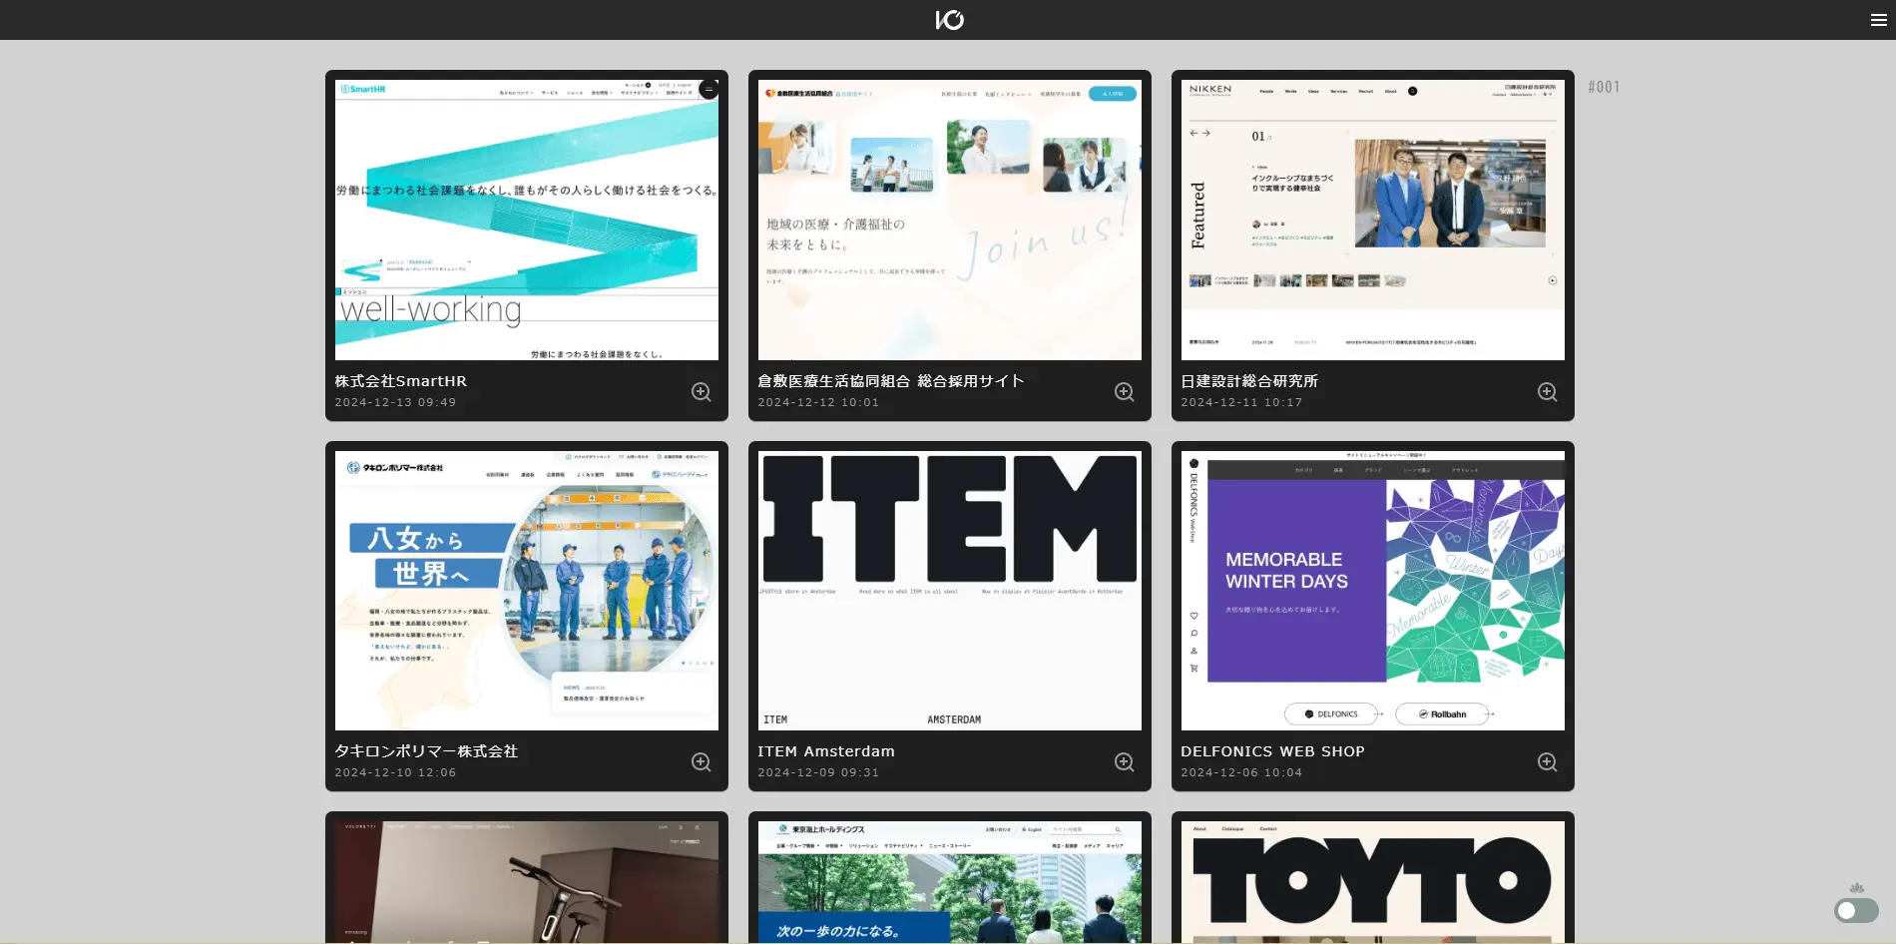The width and height of the screenshot is (1896, 944).
Task: Click magnifier icon on 倉敷医療生活協同組合 card
Action: click(x=1125, y=392)
